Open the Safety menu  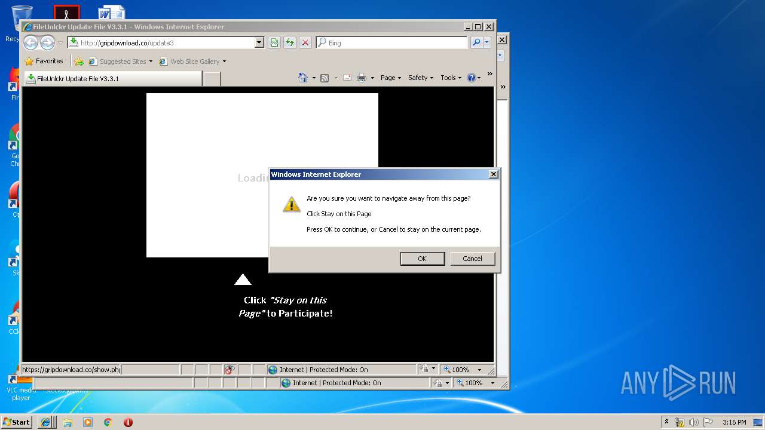click(x=421, y=78)
